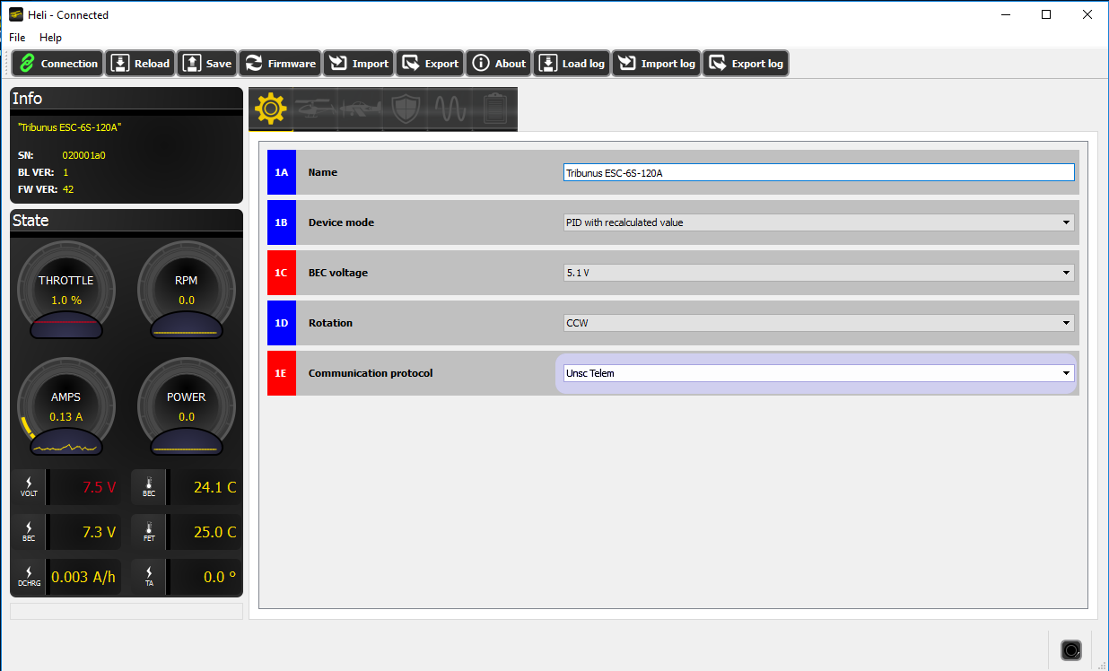Open the BEC voltage dropdown
Image resolution: width=1109 pixels, height=671 pixels.
817,273
